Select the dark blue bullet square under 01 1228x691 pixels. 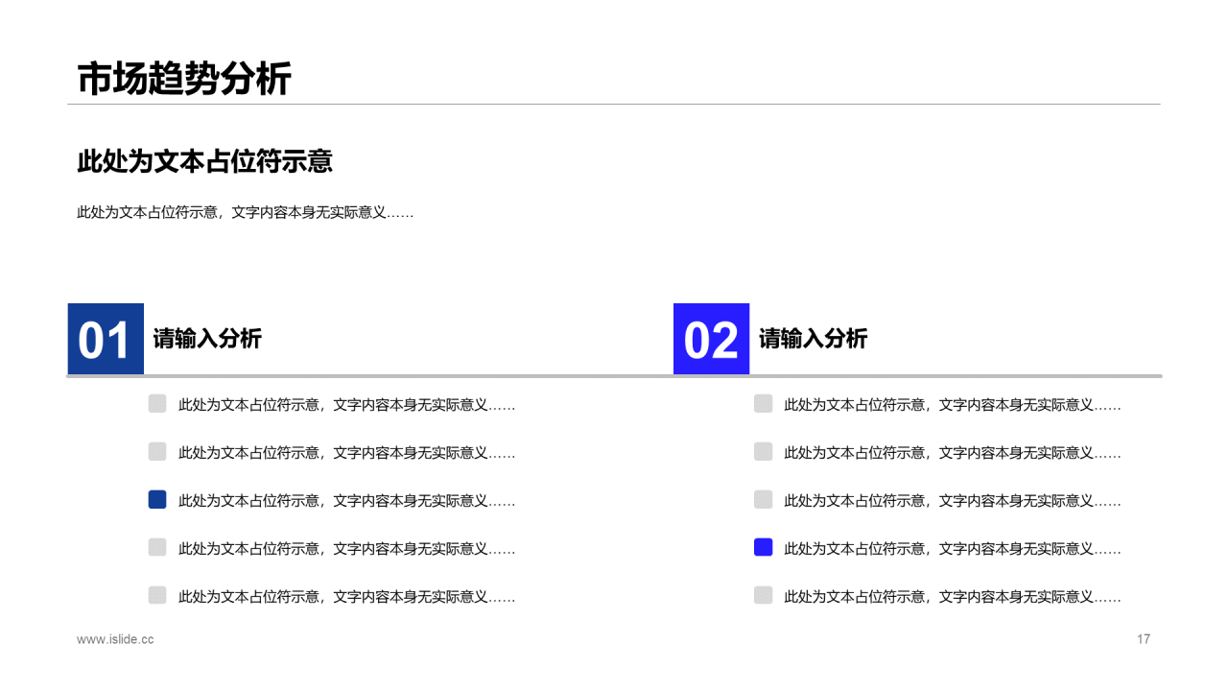click(157, 499)
